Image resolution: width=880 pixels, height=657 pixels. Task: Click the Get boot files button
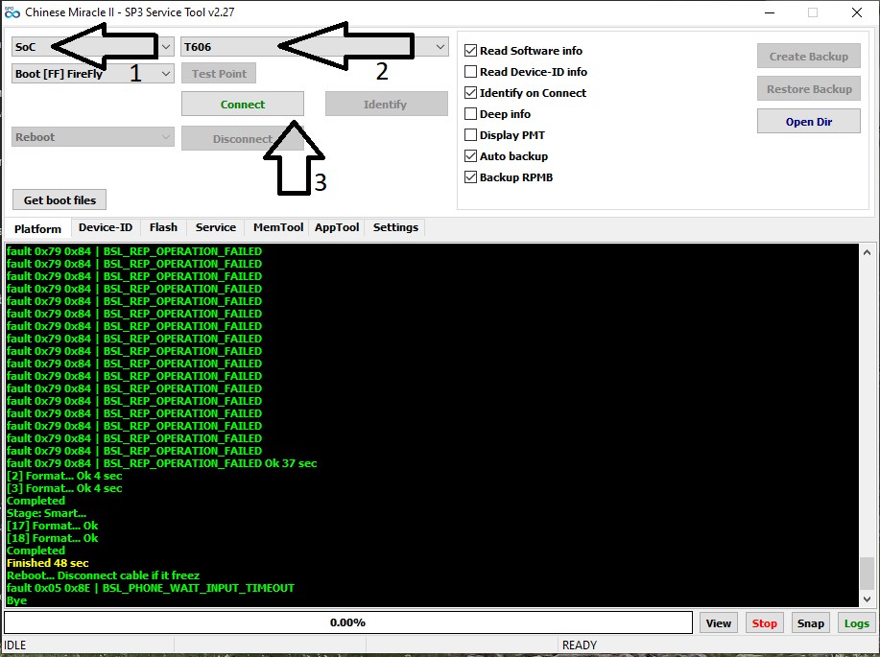point(59,199)
